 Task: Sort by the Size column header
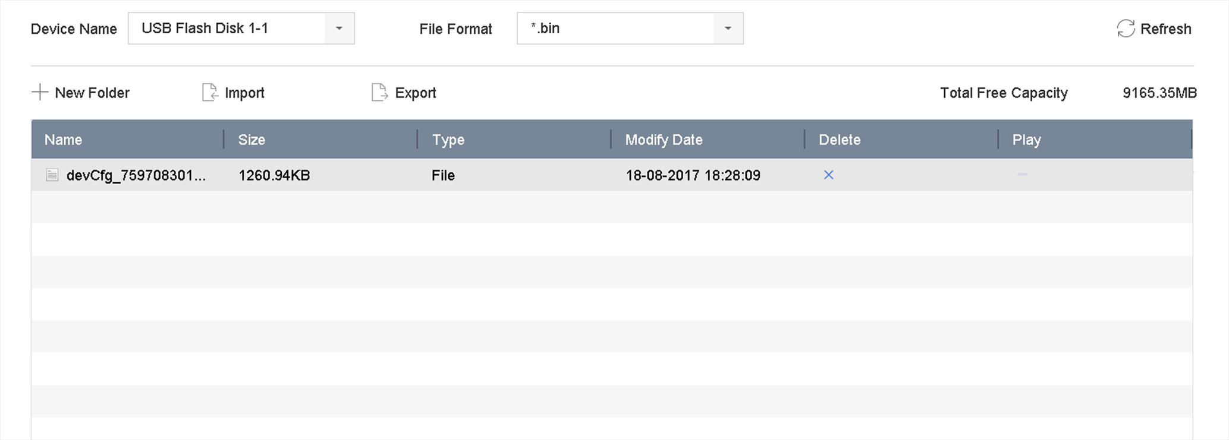[x=252, y=140]
